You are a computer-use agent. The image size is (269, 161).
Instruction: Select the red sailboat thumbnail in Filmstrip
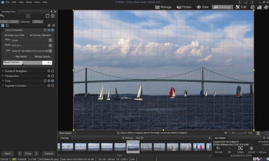point(199,147)
